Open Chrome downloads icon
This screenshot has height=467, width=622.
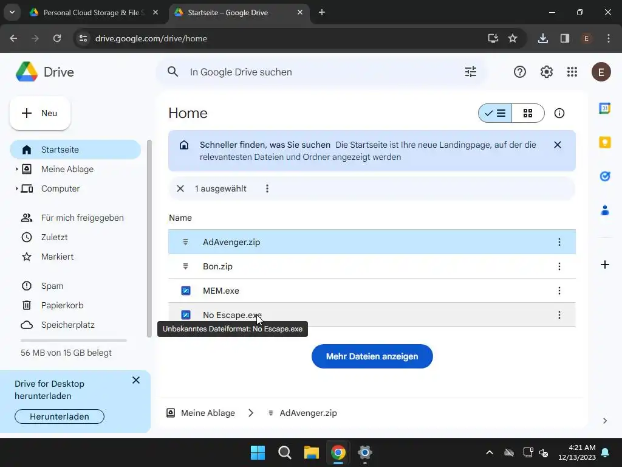coord(542,38)
